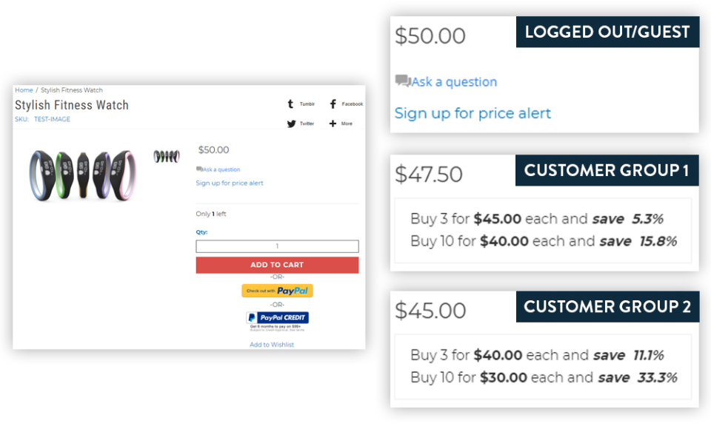Click the Facebook share icon
Image resolution: width=711 pixels, height=426 pixels.
click(x=333, y=104)
